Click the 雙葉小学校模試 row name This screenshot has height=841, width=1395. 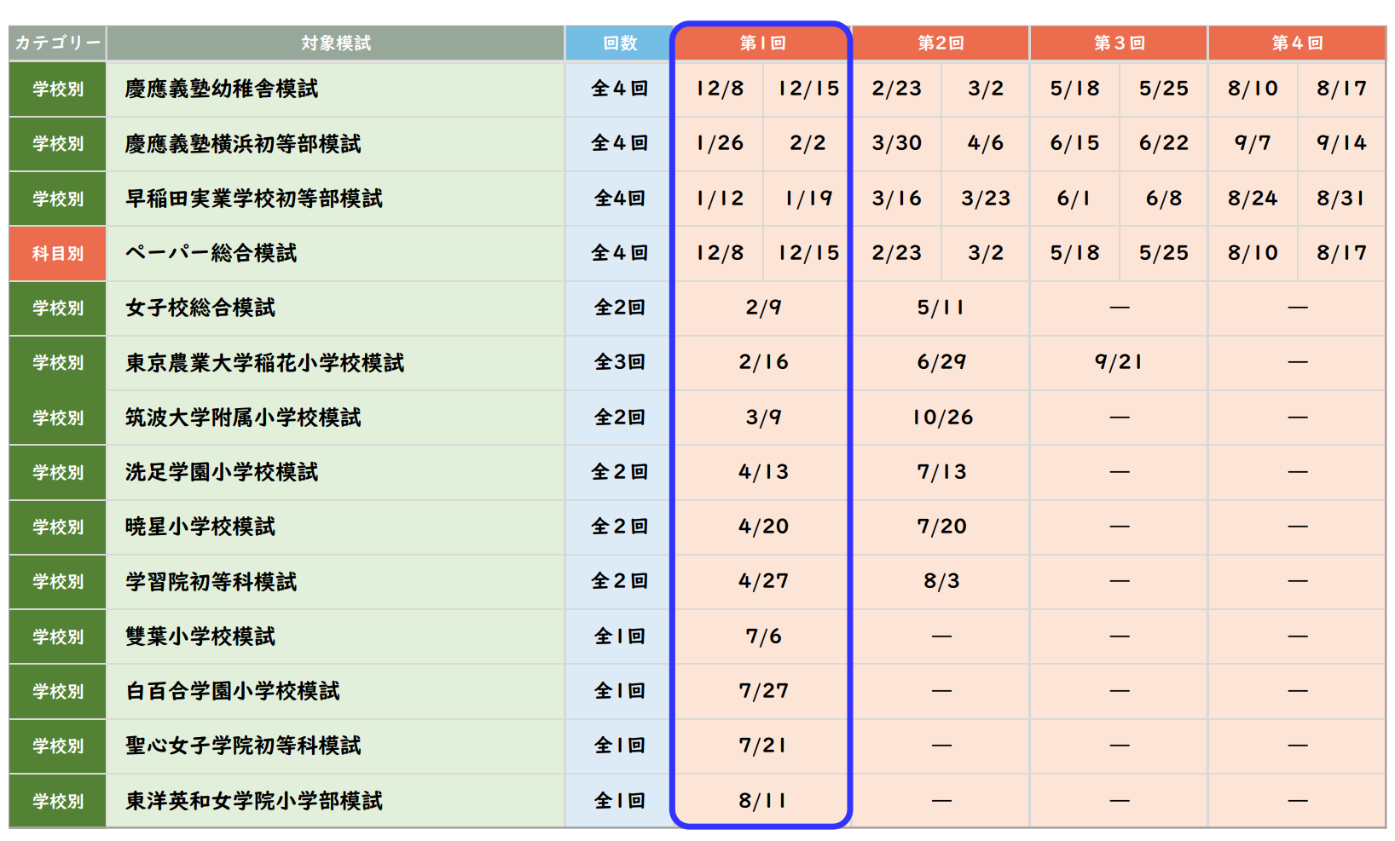coord(200,637)
